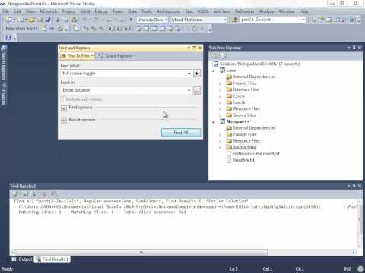The height and width of the screenshot is (273, 365).
Task: Click the New Project toolbar icon
Action: (8, 20)
